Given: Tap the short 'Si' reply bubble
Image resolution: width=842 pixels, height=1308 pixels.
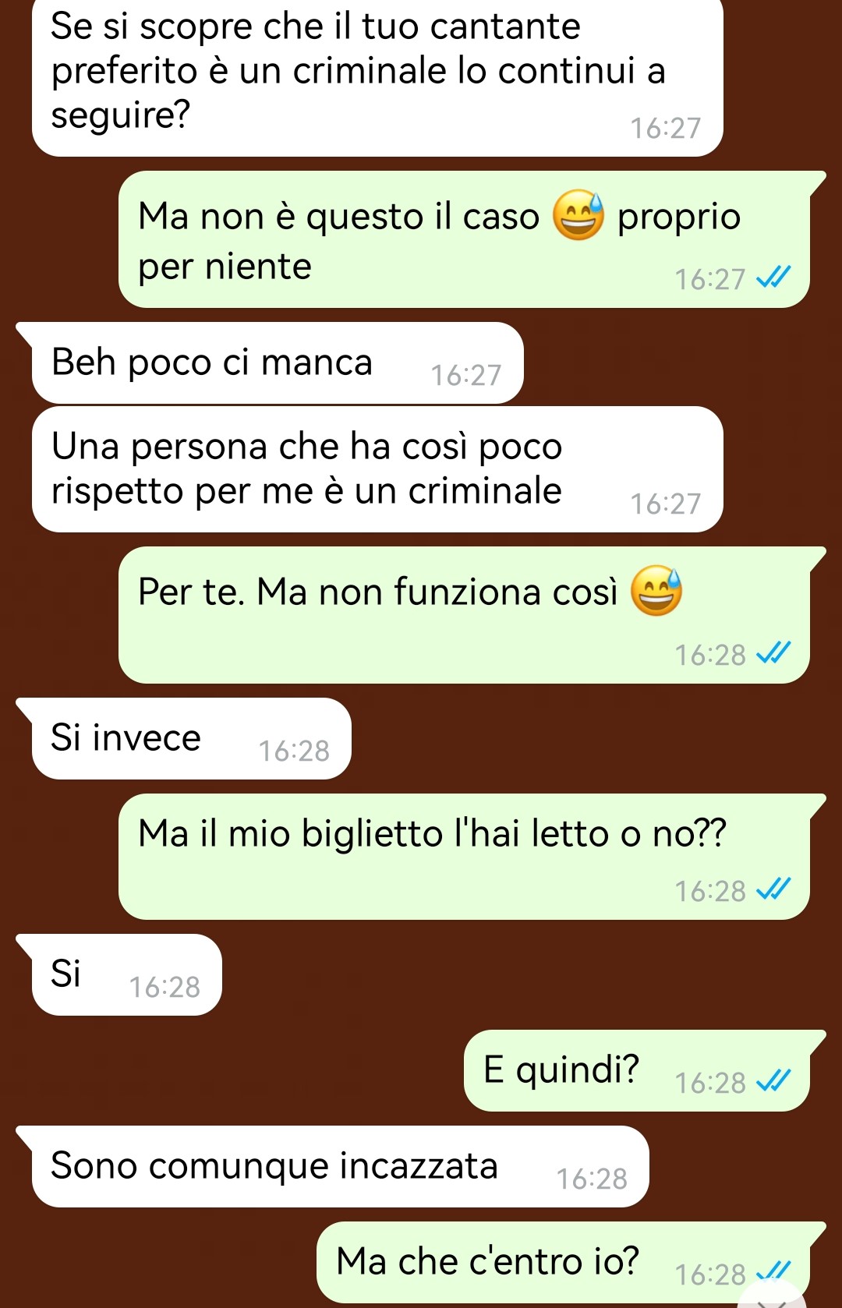Looking at the screenshot, I should [x=127, y=975].
